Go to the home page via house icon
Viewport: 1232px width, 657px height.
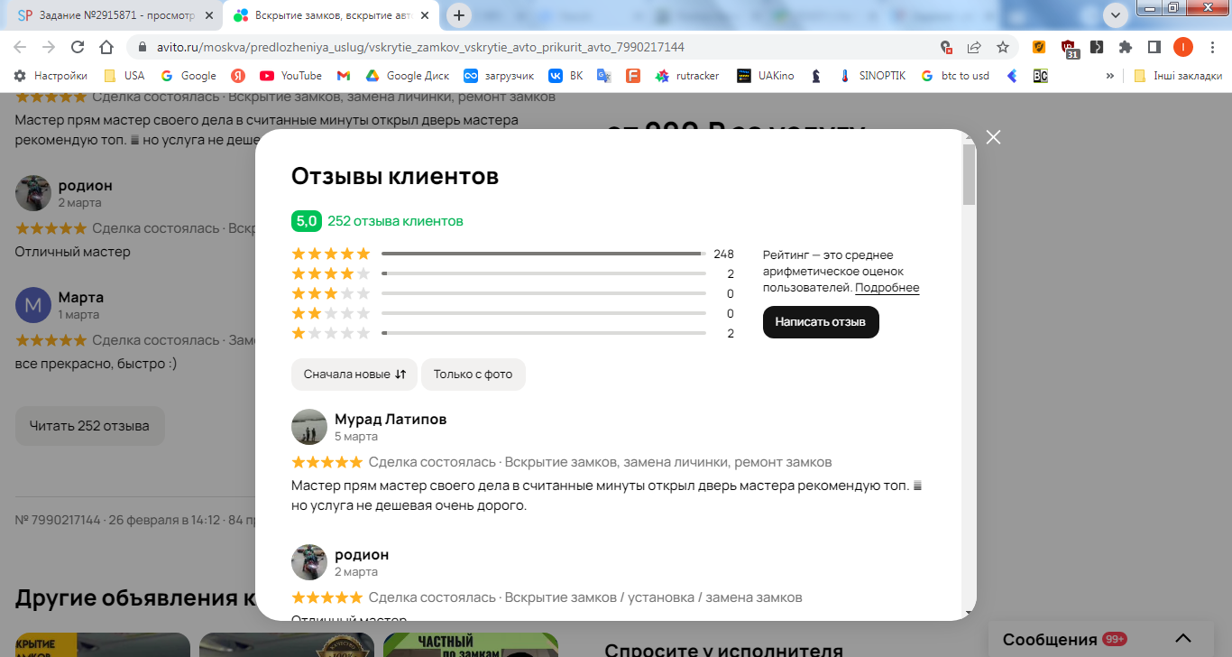tap(106, 47)
